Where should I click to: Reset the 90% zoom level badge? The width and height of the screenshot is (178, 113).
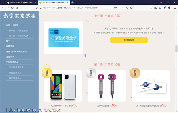point(116,8)
